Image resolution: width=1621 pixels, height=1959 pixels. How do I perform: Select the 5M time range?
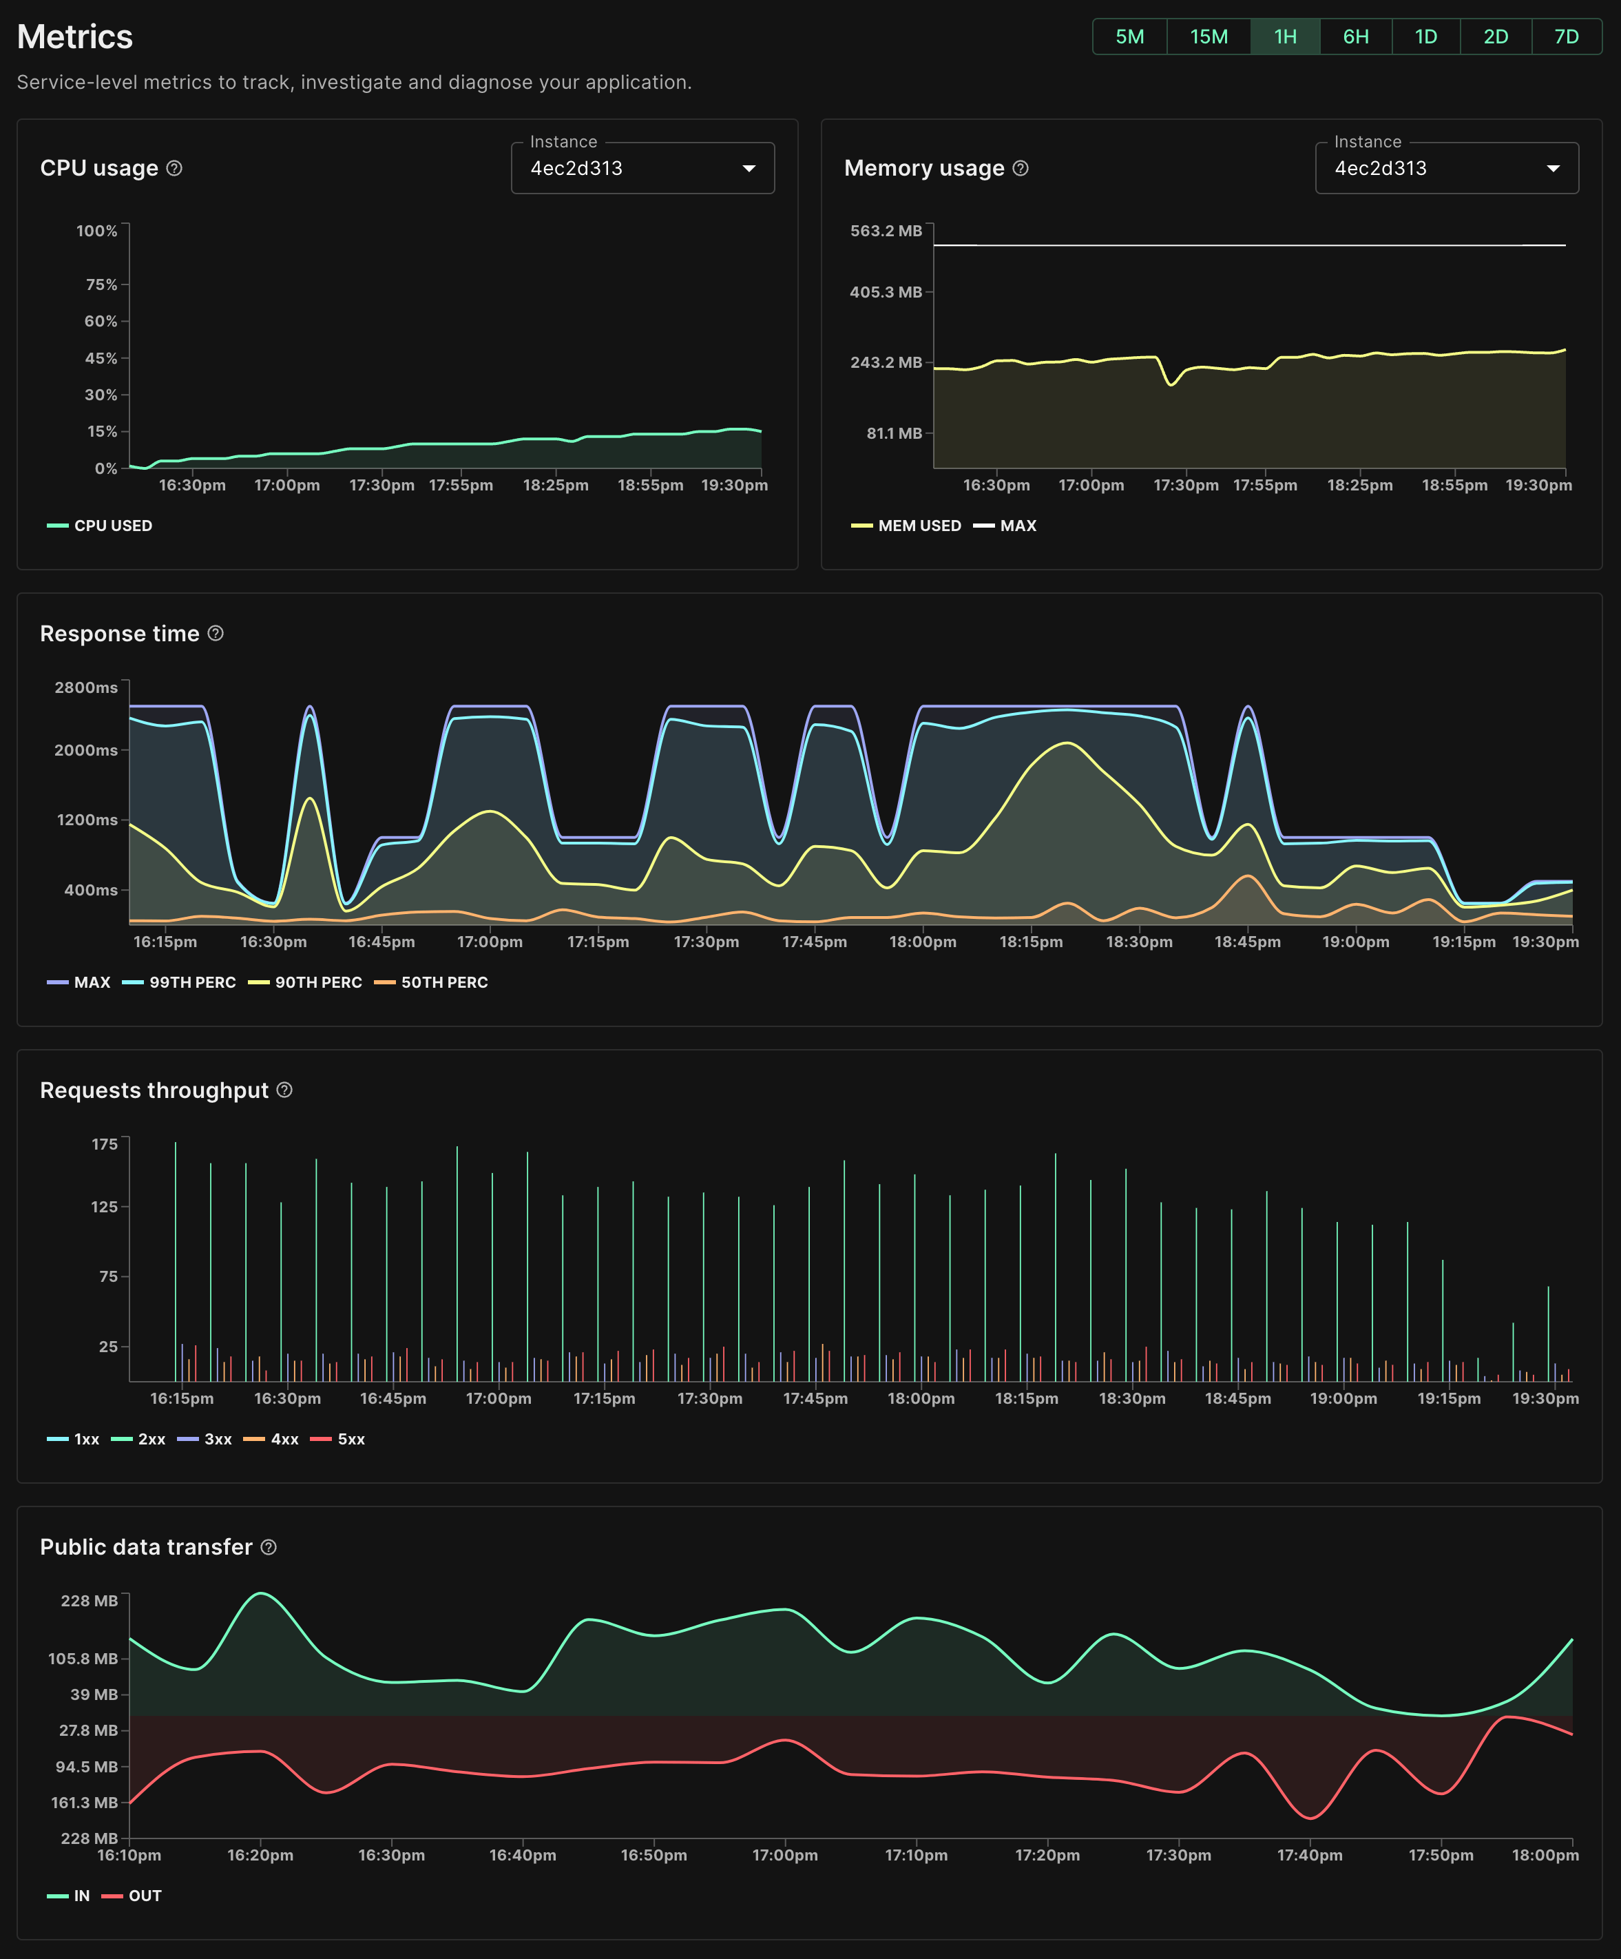pos(1129,37)
